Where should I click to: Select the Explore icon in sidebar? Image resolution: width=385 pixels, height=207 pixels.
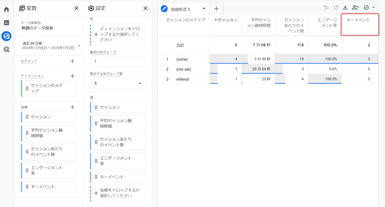(x=6, y=36)
